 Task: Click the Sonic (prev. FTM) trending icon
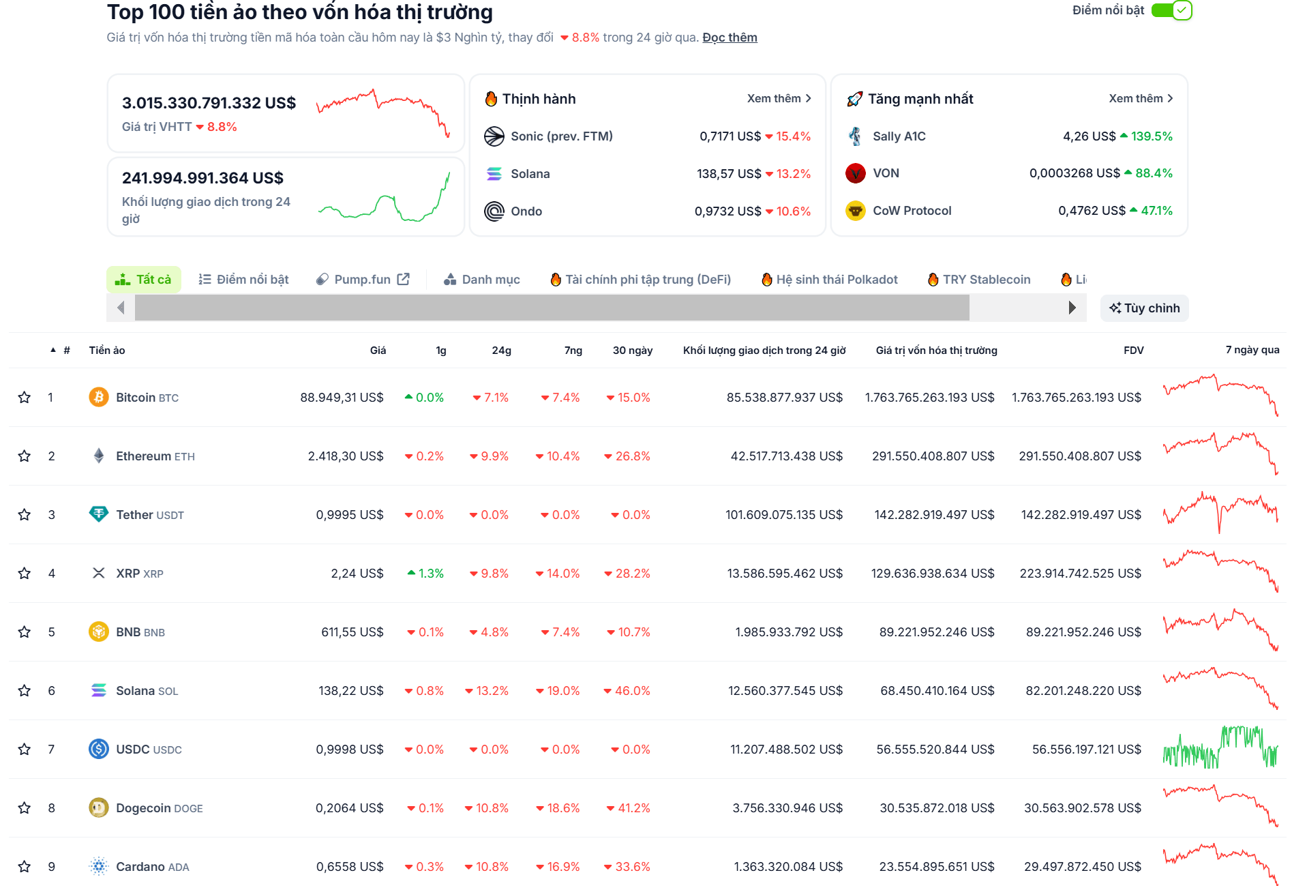494,136
